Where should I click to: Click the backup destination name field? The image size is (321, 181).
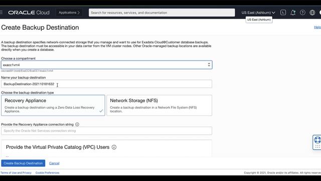click(106, 84)
